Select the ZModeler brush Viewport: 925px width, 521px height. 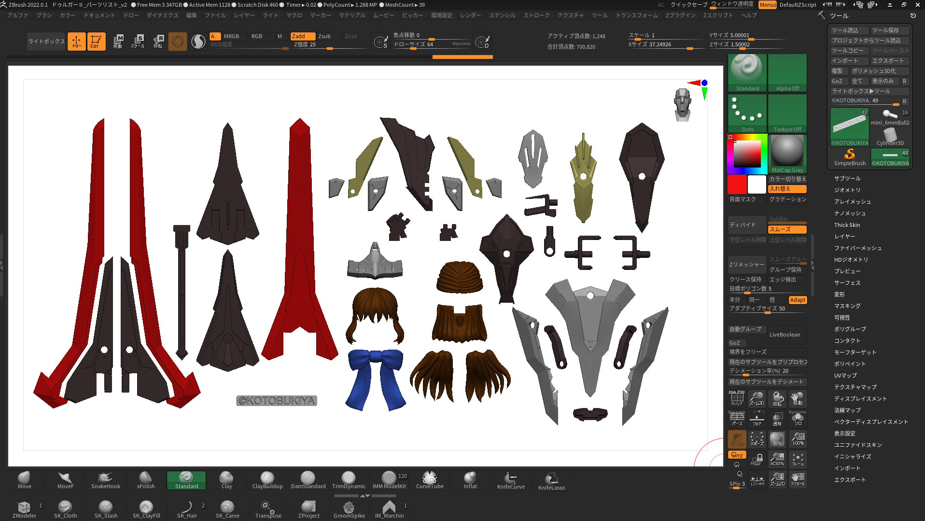click(24, 509)
